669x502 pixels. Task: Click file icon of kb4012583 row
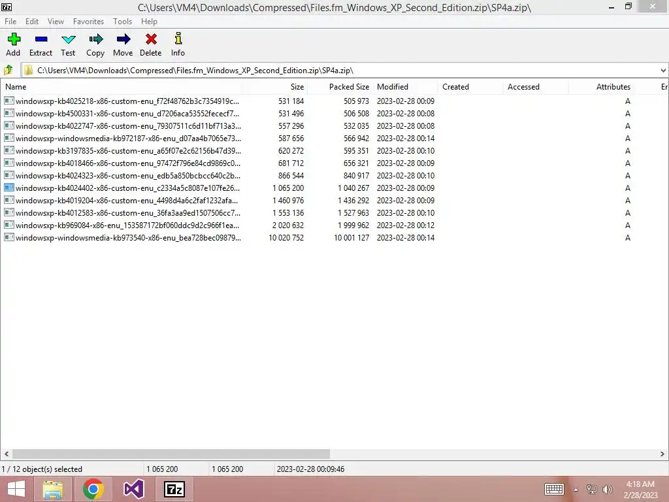pos(9,212)
